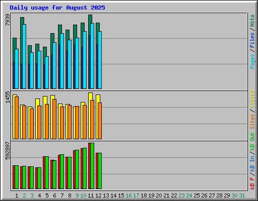The image size is (258, 201).
Task: Click the orange sites bar for day 12
Action: pos(100,121)
